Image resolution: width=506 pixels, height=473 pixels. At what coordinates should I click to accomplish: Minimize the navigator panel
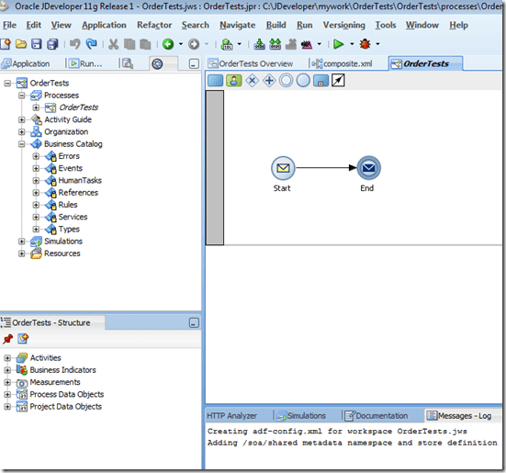[x=194, y=64]
